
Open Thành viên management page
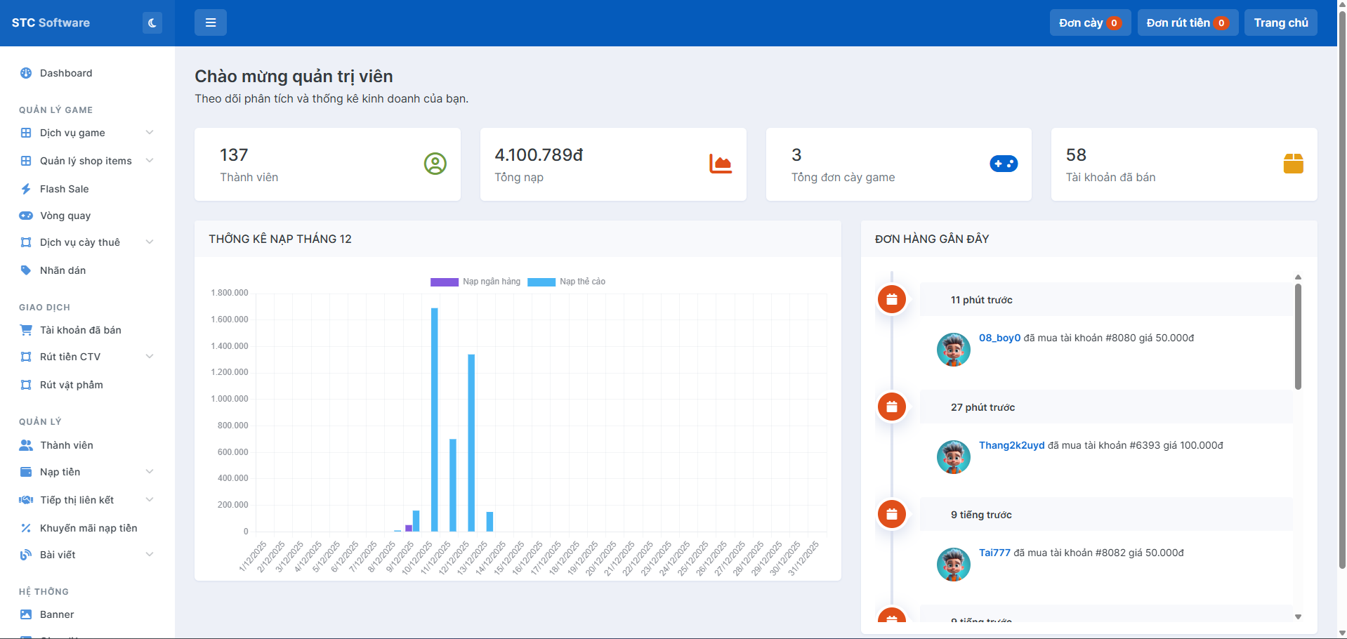click(66, 445)
